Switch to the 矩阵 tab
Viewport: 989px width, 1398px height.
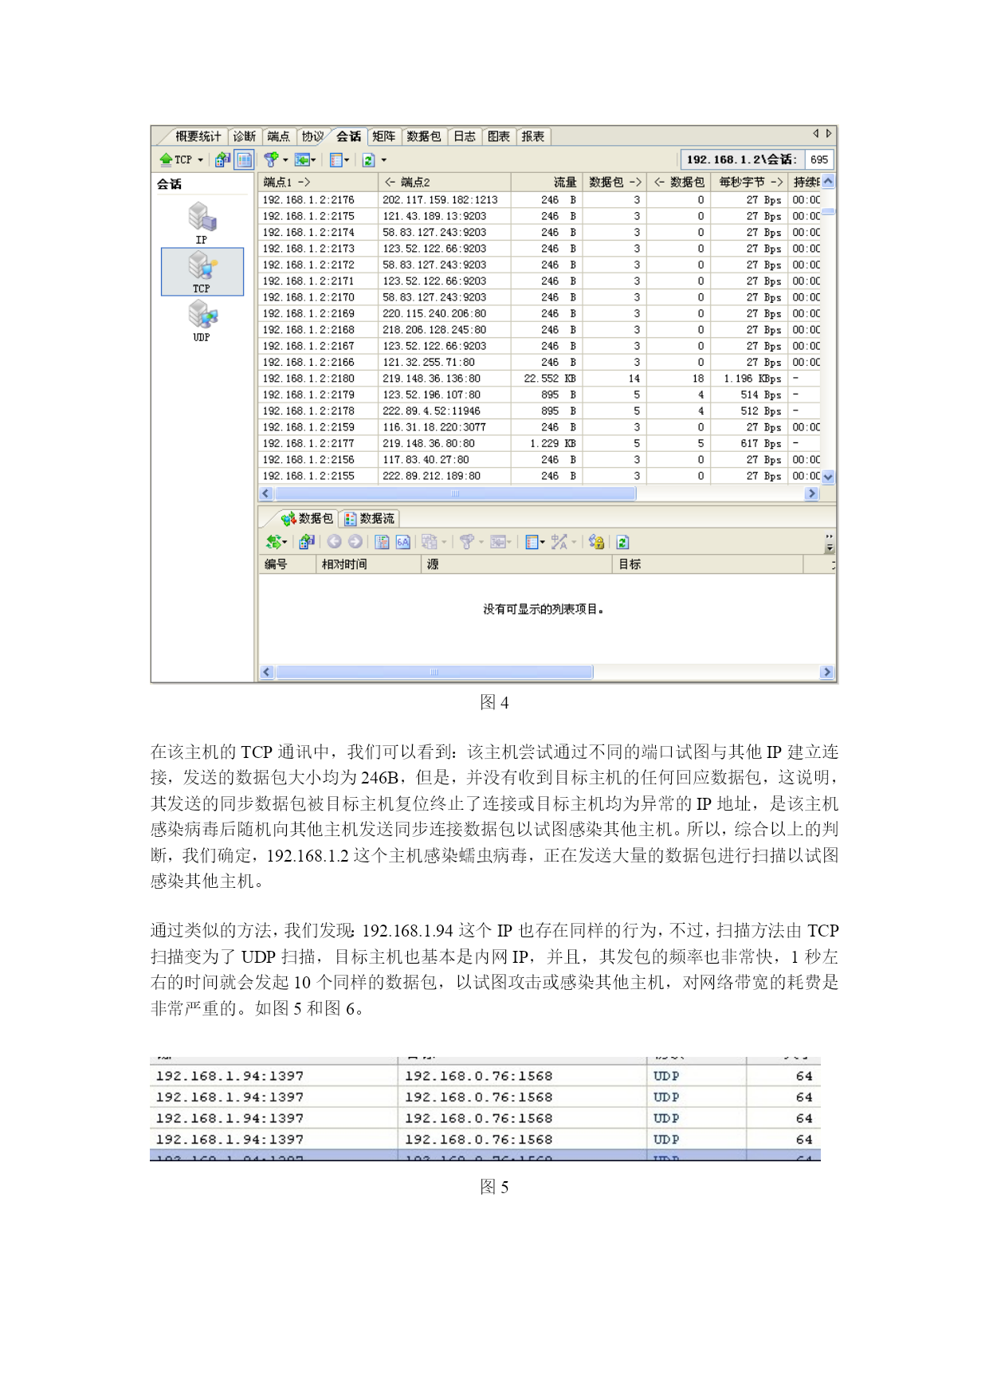coord(383,136)
